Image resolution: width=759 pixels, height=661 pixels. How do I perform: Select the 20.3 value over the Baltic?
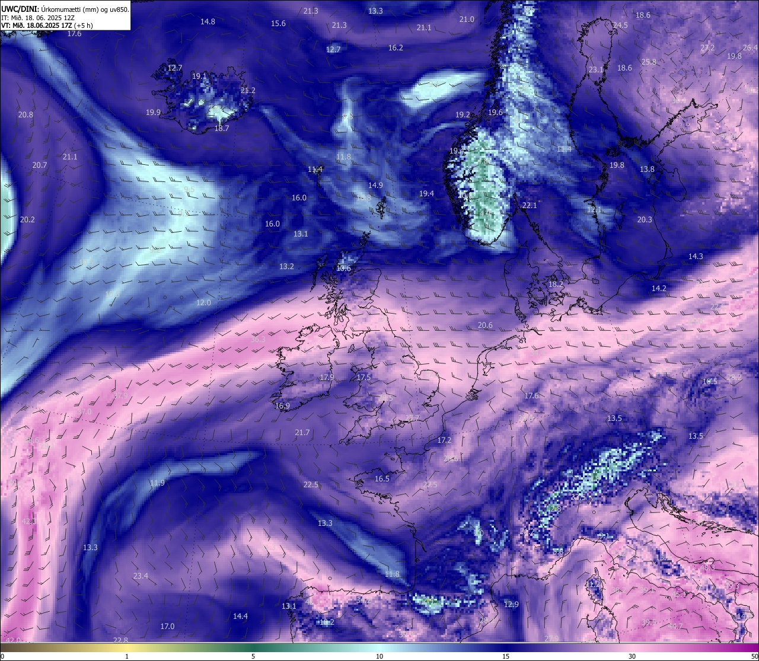645,219
